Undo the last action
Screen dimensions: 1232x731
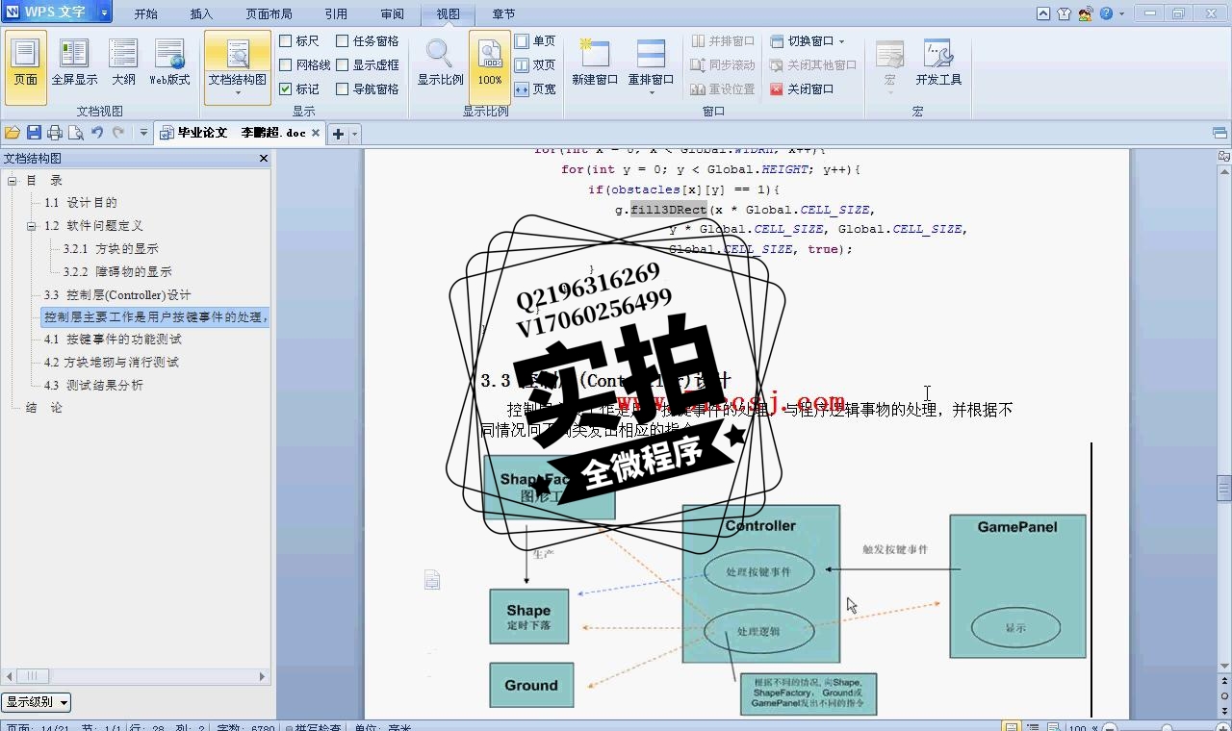pyautogui.click(x=97, y=133)
